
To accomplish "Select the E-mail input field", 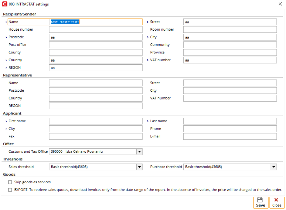I will (x=230, y=137).
